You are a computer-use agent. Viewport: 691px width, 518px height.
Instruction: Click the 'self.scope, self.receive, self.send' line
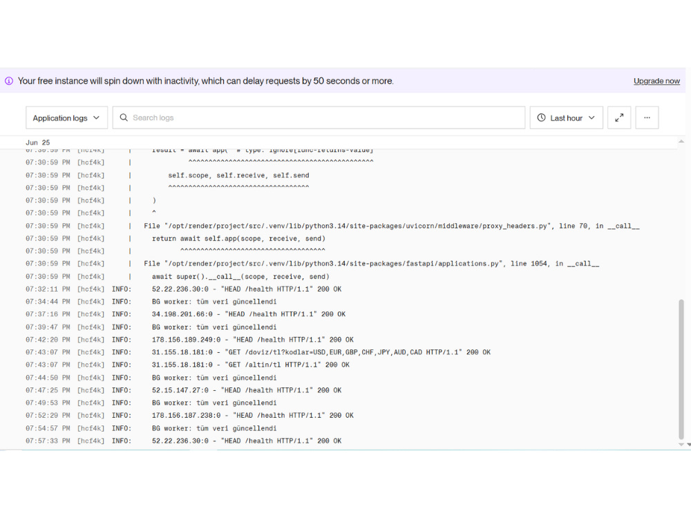click(x=167, y=175)
